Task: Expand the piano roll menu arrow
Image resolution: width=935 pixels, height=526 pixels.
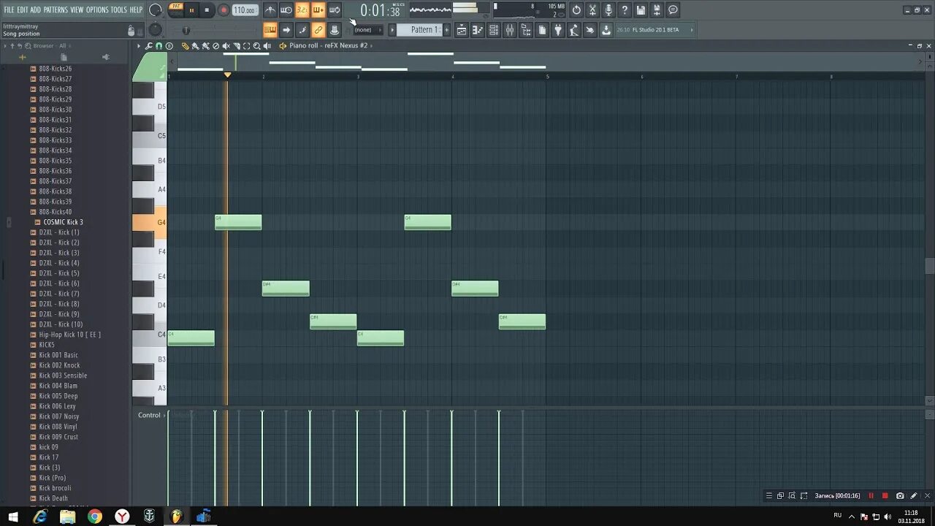Action: click(x=139, y=45)
